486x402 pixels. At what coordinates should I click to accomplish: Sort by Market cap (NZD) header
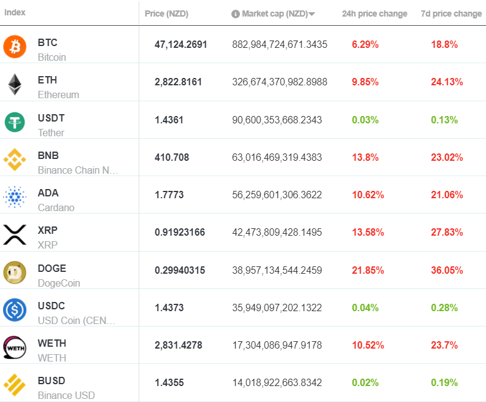[x=275, y=14]
